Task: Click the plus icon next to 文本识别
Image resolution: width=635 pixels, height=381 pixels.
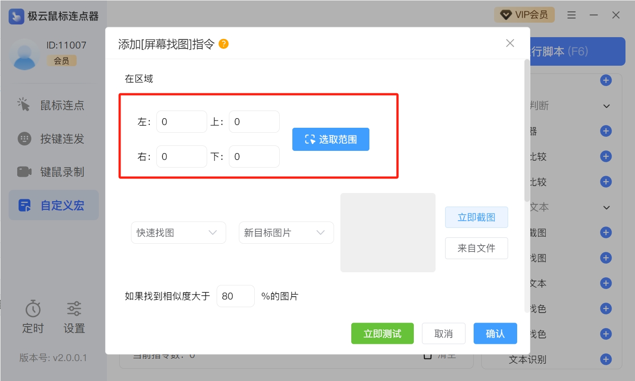Action: pyautogui.click(x=606, y=359)
